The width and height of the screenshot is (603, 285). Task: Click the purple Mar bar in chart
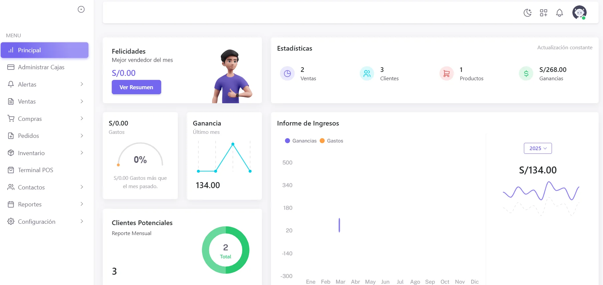339,225
